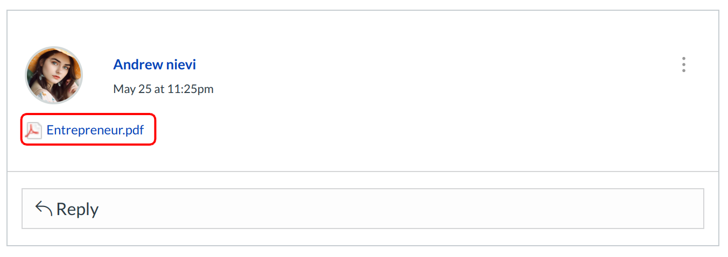Click the curved reply arrow icon
Screen dimensions: 728x257
point(44,208)
